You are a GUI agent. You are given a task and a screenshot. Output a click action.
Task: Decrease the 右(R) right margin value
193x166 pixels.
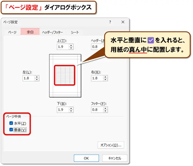106,80
